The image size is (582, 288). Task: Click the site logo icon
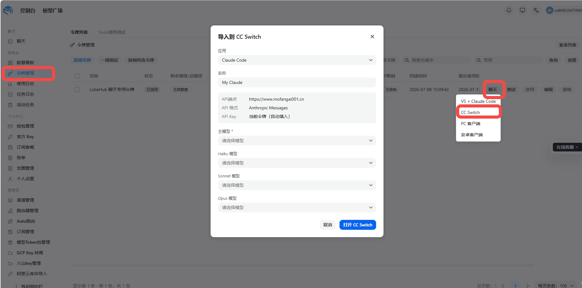click(8, 10)
